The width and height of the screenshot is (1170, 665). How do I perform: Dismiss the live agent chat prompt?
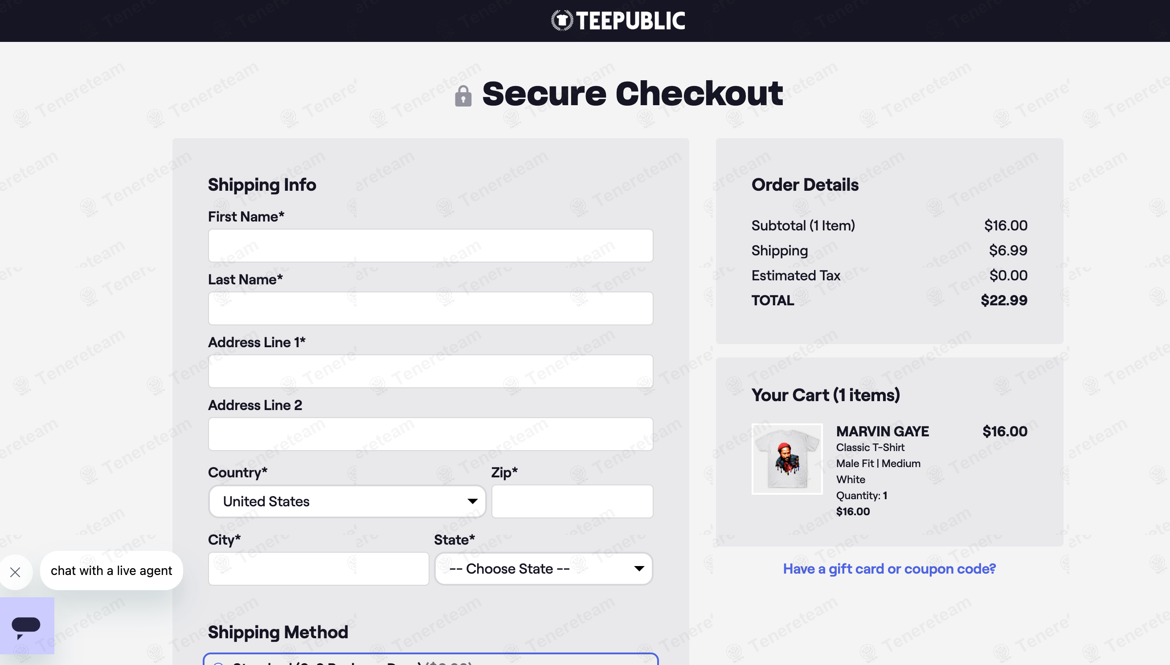coord(16,572)
